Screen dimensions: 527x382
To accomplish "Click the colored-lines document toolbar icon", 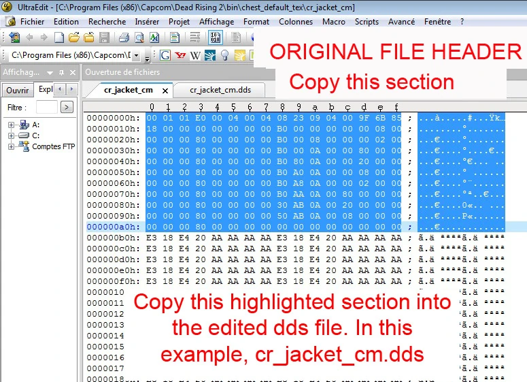I will [175, 37].
